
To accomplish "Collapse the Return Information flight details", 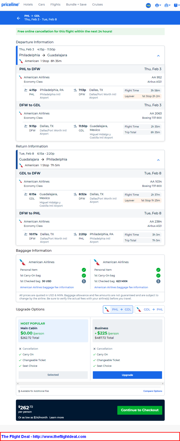I will tap(158, 160).
